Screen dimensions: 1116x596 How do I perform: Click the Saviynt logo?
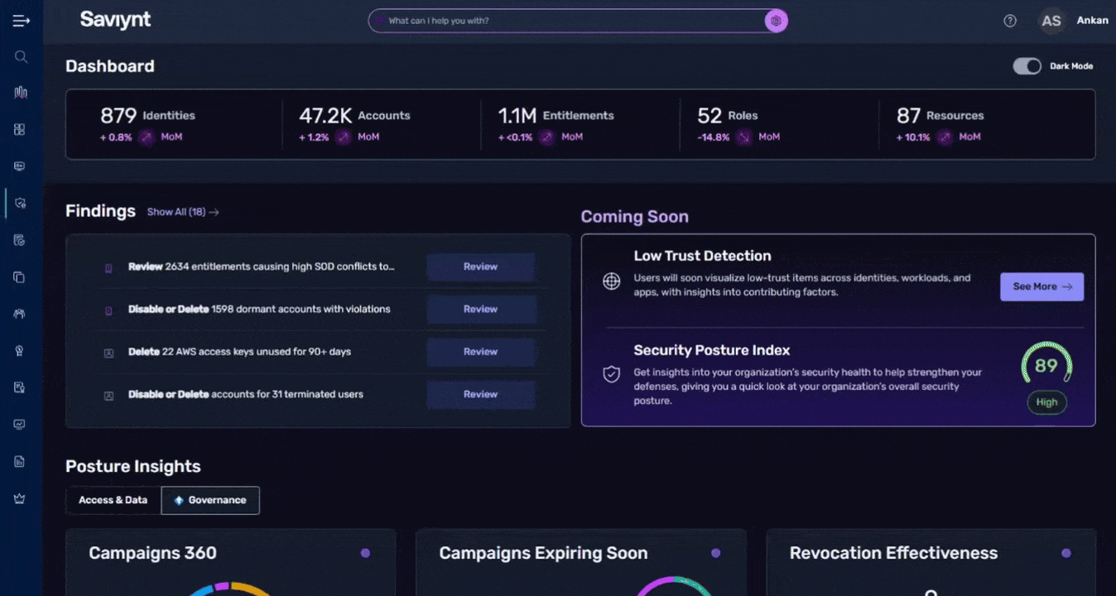click(x=115, y=20)
